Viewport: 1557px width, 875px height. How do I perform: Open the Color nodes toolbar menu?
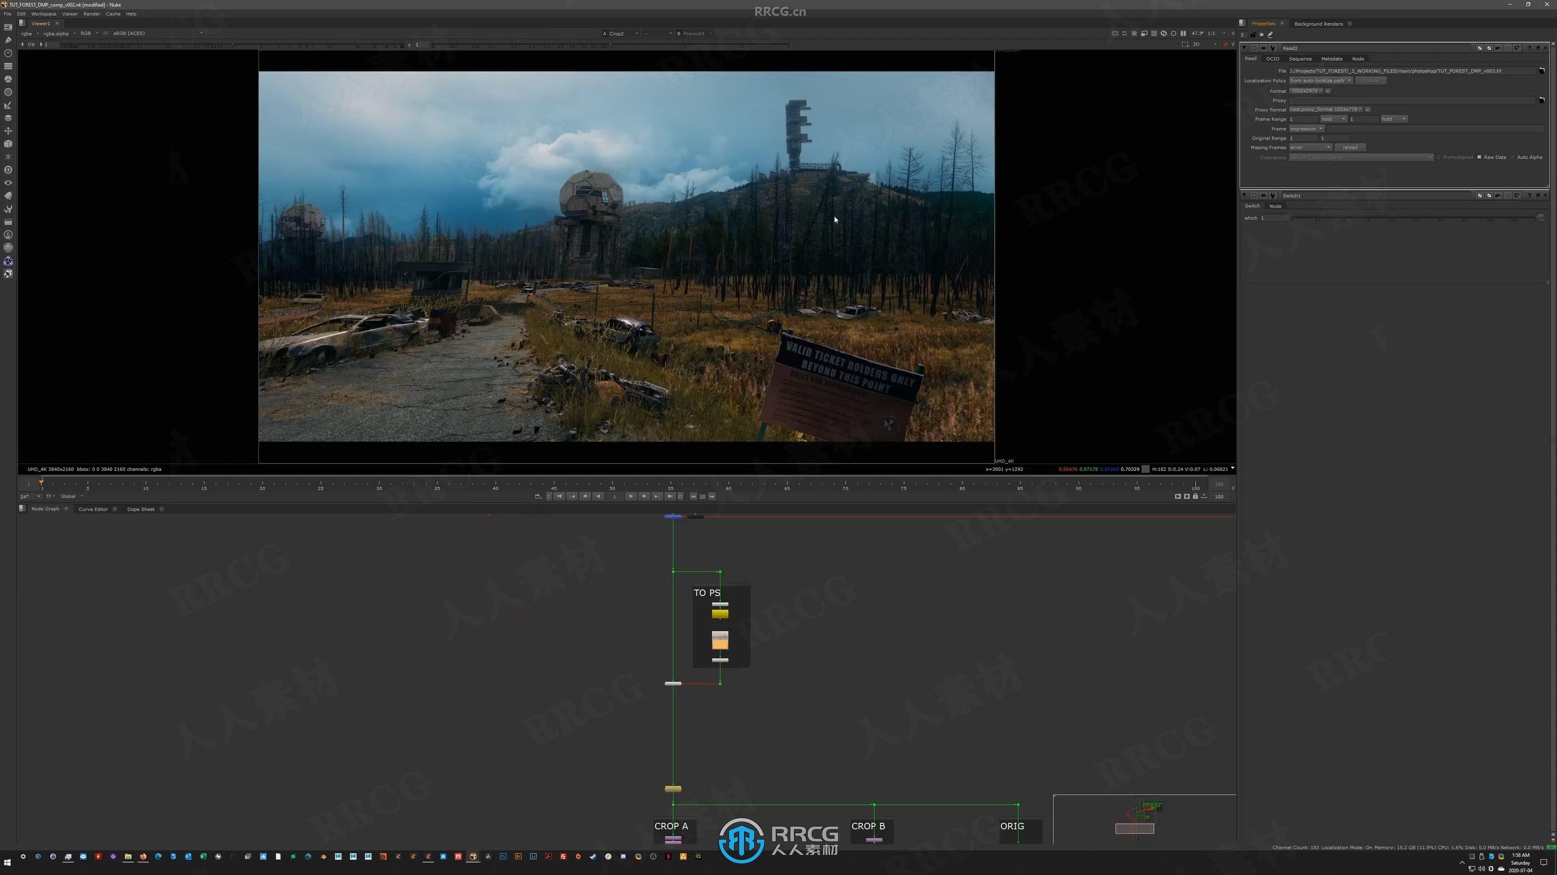(8, 79)
